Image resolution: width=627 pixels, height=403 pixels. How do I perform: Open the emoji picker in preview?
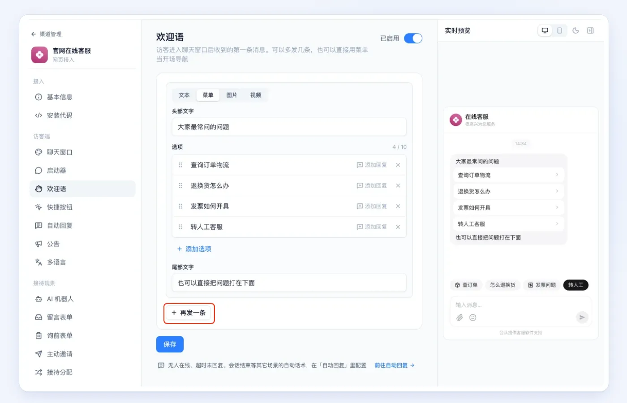pyautogui.click(x=472, y=317)
